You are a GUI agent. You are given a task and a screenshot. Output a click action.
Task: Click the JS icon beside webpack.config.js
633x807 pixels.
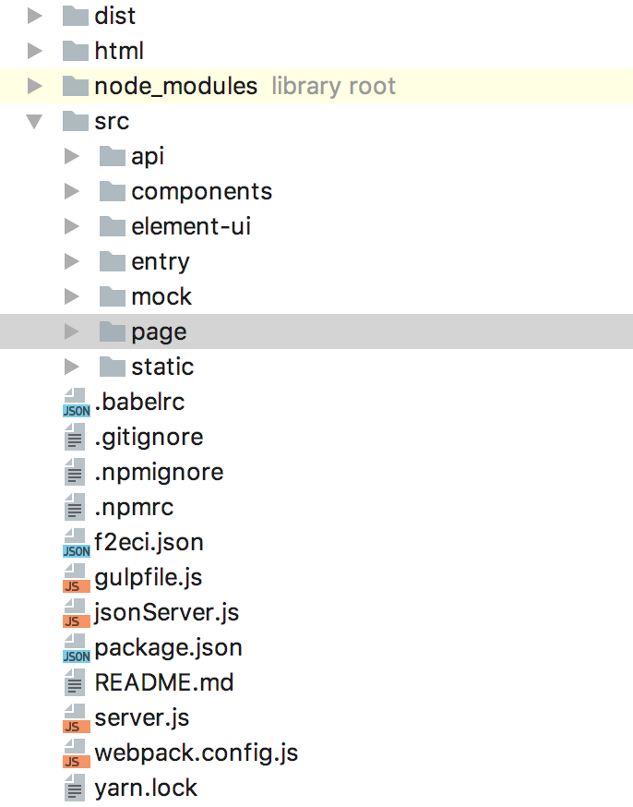[76, 753]
